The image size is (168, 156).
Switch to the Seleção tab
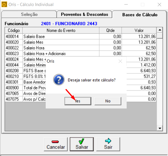[29, 14]
